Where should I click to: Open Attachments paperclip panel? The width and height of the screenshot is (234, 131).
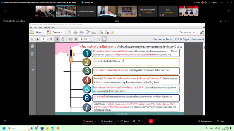pyautogui.click(x=33, y=62)
